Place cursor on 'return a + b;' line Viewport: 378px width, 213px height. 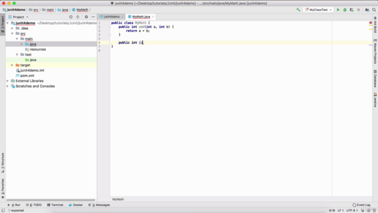click(138, 31)
